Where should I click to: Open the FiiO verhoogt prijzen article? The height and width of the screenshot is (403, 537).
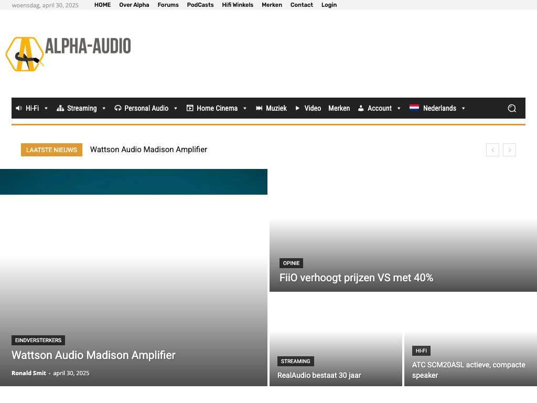[356, 278]
